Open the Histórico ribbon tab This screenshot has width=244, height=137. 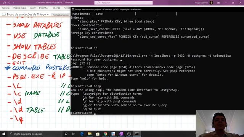pyautogui.click(x=56, y=8)
